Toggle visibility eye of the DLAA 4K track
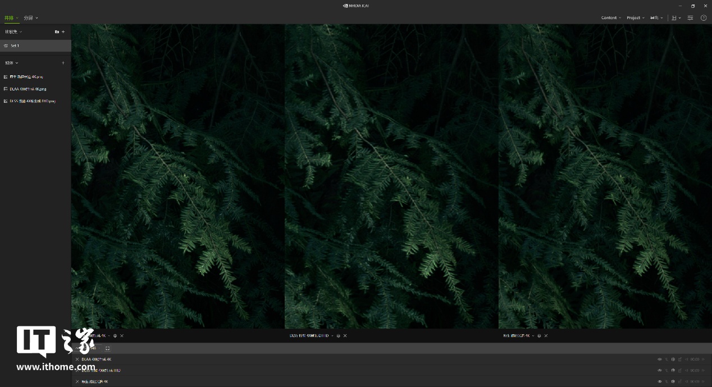Viewport: 712px width, 387px height. click(660, 359)
